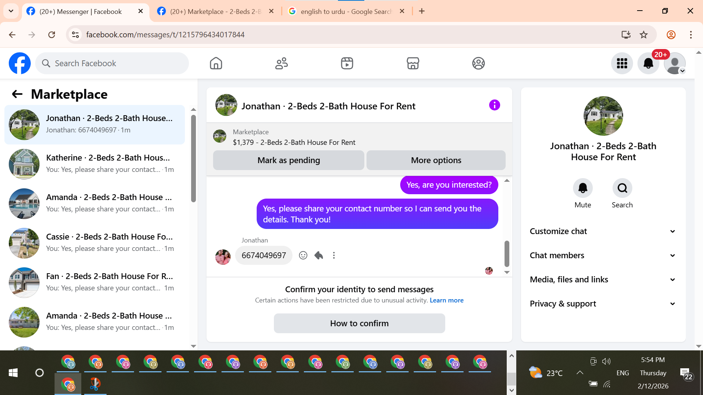Open the Video (Reels) icon in the top navigation
The width and height of the screenshot is (703, 395).
(347, 63)
